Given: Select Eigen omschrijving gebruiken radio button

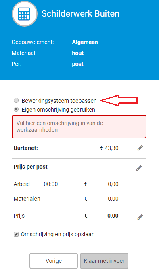Looking at the screenshot, I should [x=16, y=110].
